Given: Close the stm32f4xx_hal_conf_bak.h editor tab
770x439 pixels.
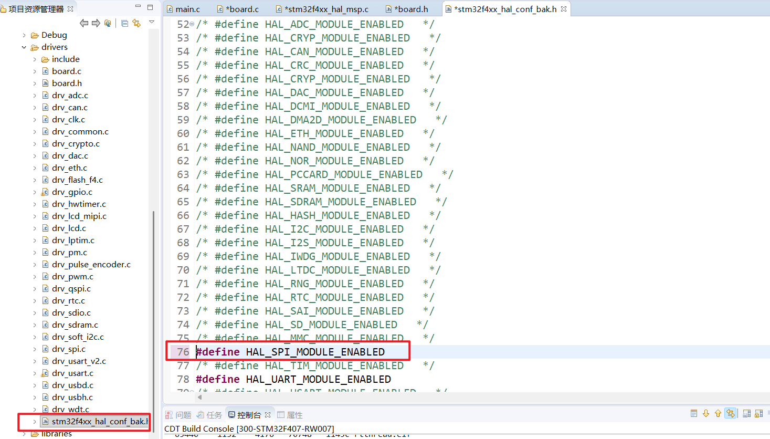Looking at the screenshot, I should (564, 9).
